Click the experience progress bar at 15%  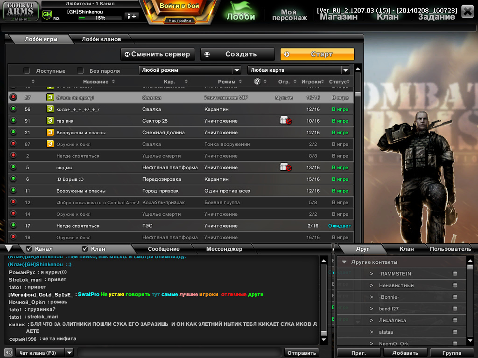pos(99,18)
